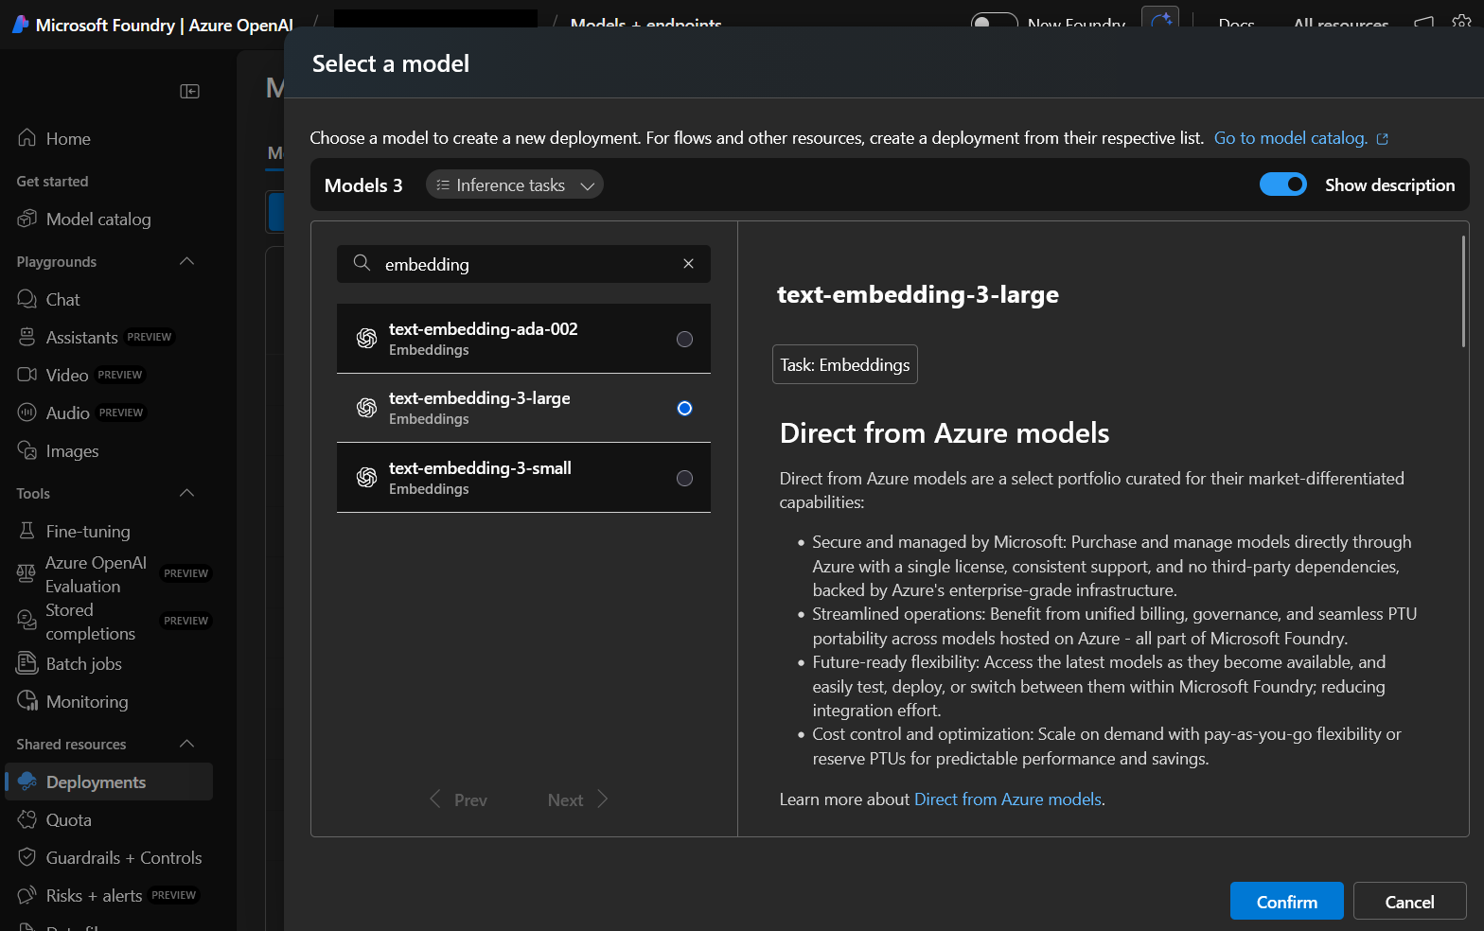Open Deployments in the sidebar
This screenshot has width=1484, height=931.
(x=109, y=782)
